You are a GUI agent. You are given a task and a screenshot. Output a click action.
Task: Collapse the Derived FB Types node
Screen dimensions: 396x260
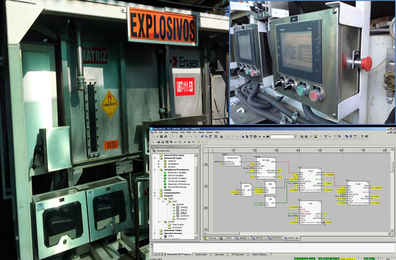(154, 158)
